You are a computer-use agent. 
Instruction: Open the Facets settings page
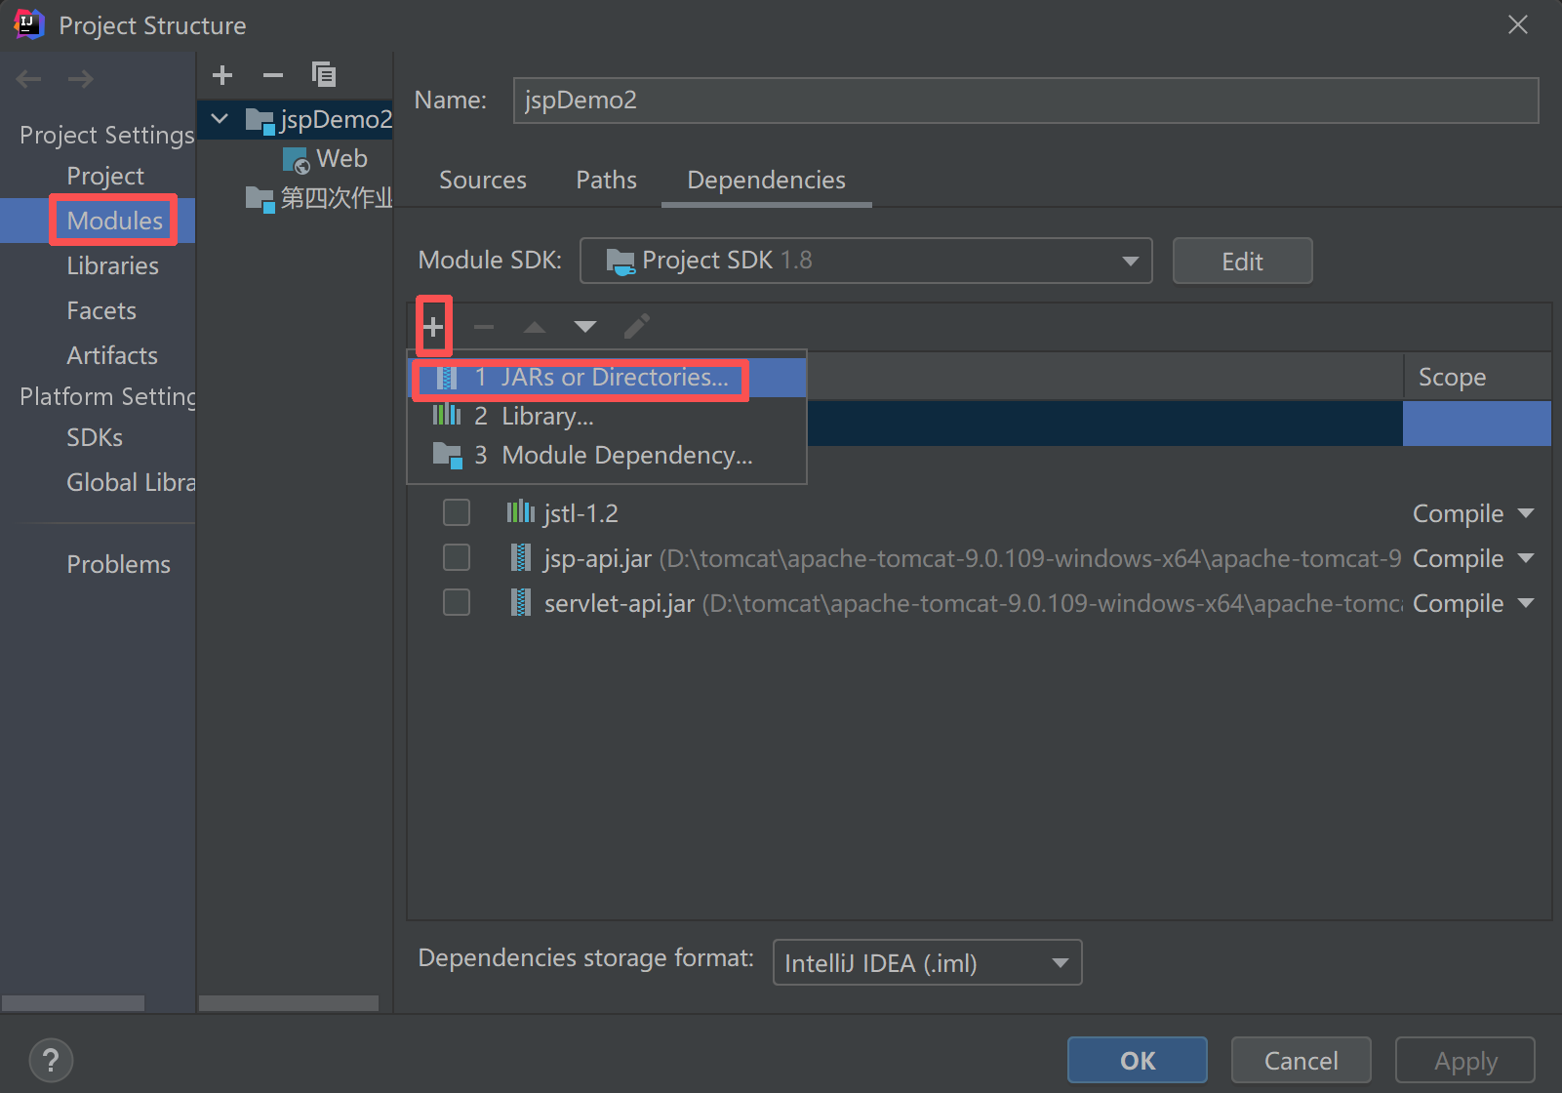101,310
